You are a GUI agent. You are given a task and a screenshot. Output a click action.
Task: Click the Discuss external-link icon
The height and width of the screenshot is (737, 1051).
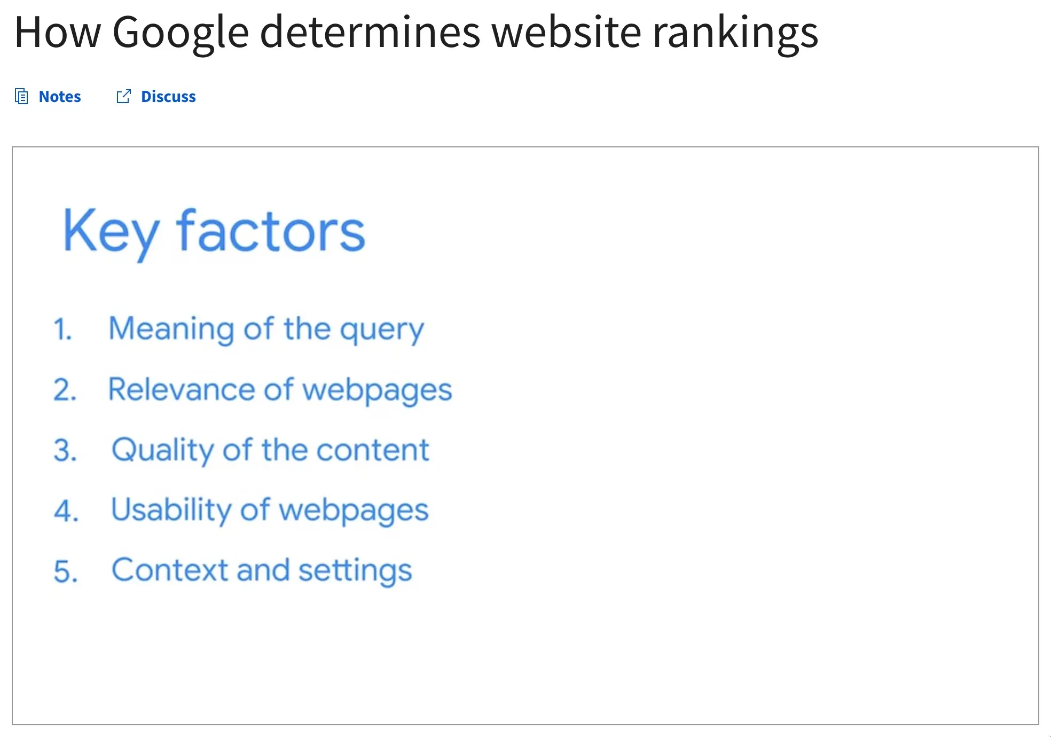pos(123,97)
